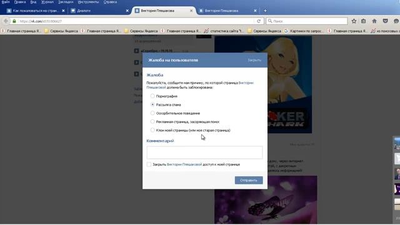Click the magnifier icon in the search box
This screenshot has width=400, height=225.
pyautogui.click(x=270, y=21)
